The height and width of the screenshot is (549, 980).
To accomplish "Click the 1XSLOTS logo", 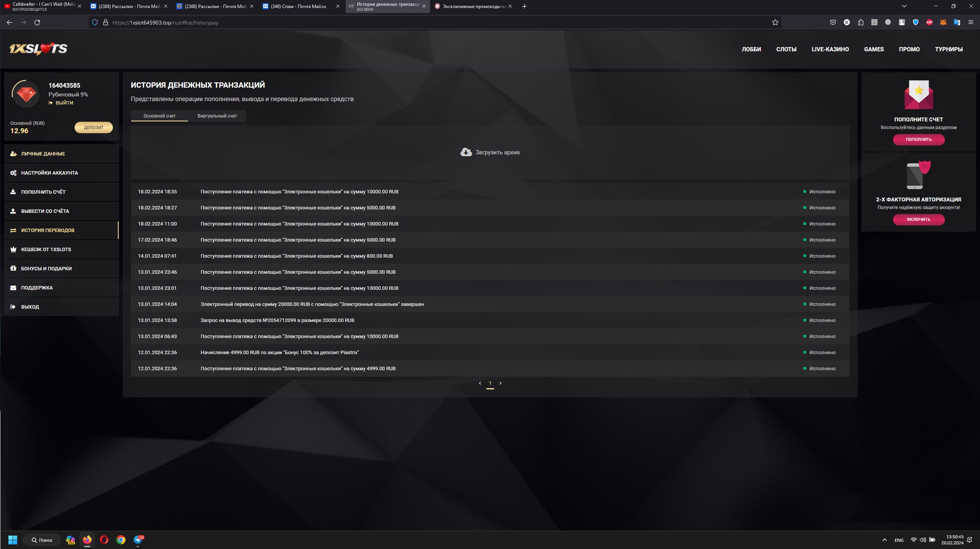I will click(x=38, y=49).
